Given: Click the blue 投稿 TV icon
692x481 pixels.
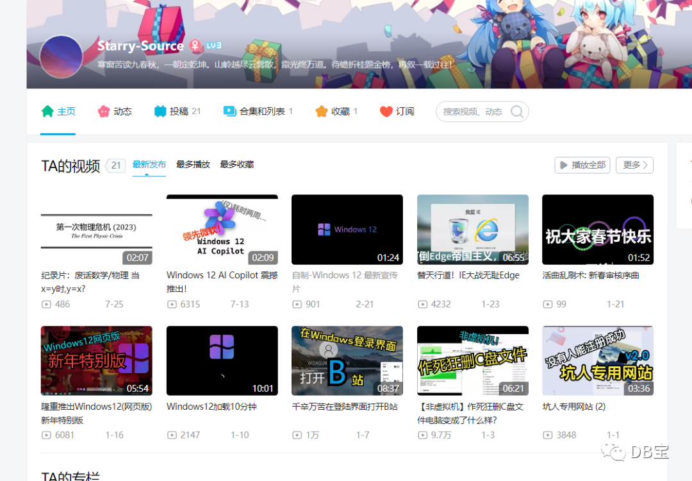Looking at the screenshot, I should [x=160, y=112].
